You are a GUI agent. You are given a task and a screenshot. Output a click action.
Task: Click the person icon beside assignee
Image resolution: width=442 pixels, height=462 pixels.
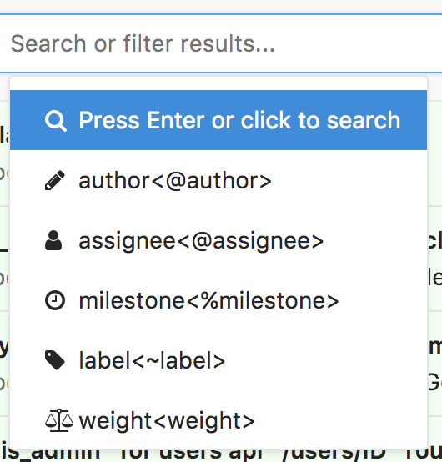click(x=53, y=241)
